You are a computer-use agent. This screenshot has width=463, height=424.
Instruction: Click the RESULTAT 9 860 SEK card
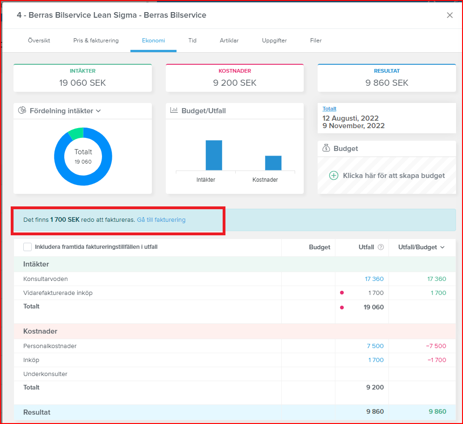click(387, 78)
